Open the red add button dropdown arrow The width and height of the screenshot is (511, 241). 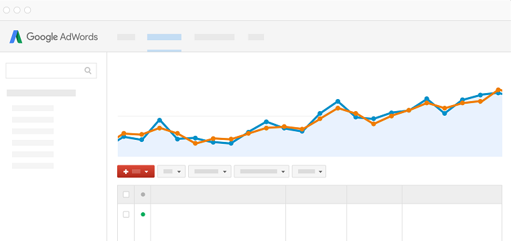[x=146, y=171]
